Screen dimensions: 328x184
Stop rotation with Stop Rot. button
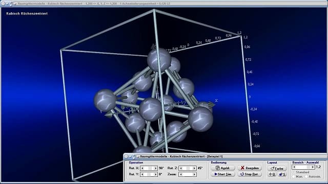tap(250, 174)
